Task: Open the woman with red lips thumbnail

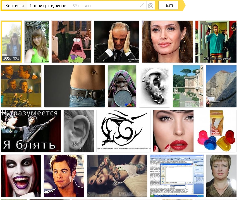Action: (173, 131)
